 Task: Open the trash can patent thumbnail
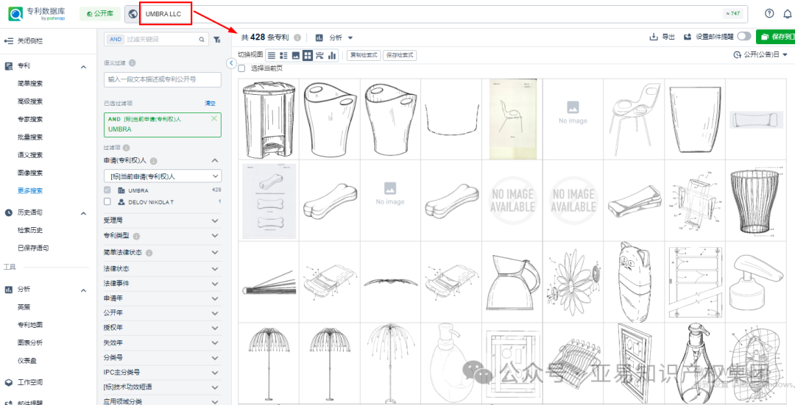click(269, 120)
